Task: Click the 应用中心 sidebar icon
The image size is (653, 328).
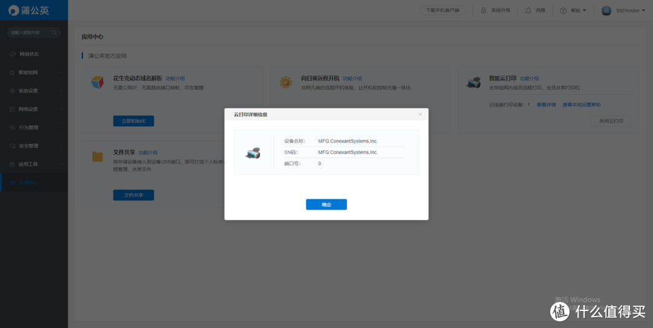Action: pos(13,182)
